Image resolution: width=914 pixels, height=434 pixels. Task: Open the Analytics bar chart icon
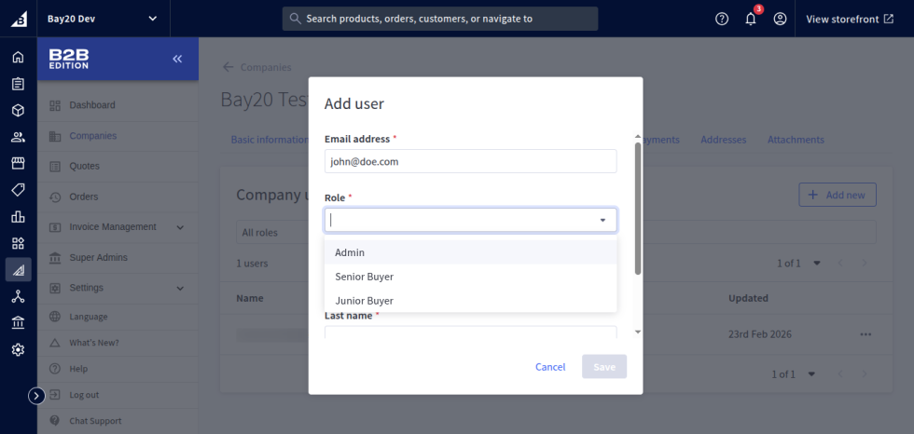pos(18,217)
